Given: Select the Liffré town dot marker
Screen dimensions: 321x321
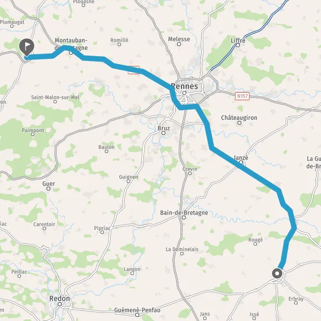Looking at the screenshot, I should click(x=238, y=45).
